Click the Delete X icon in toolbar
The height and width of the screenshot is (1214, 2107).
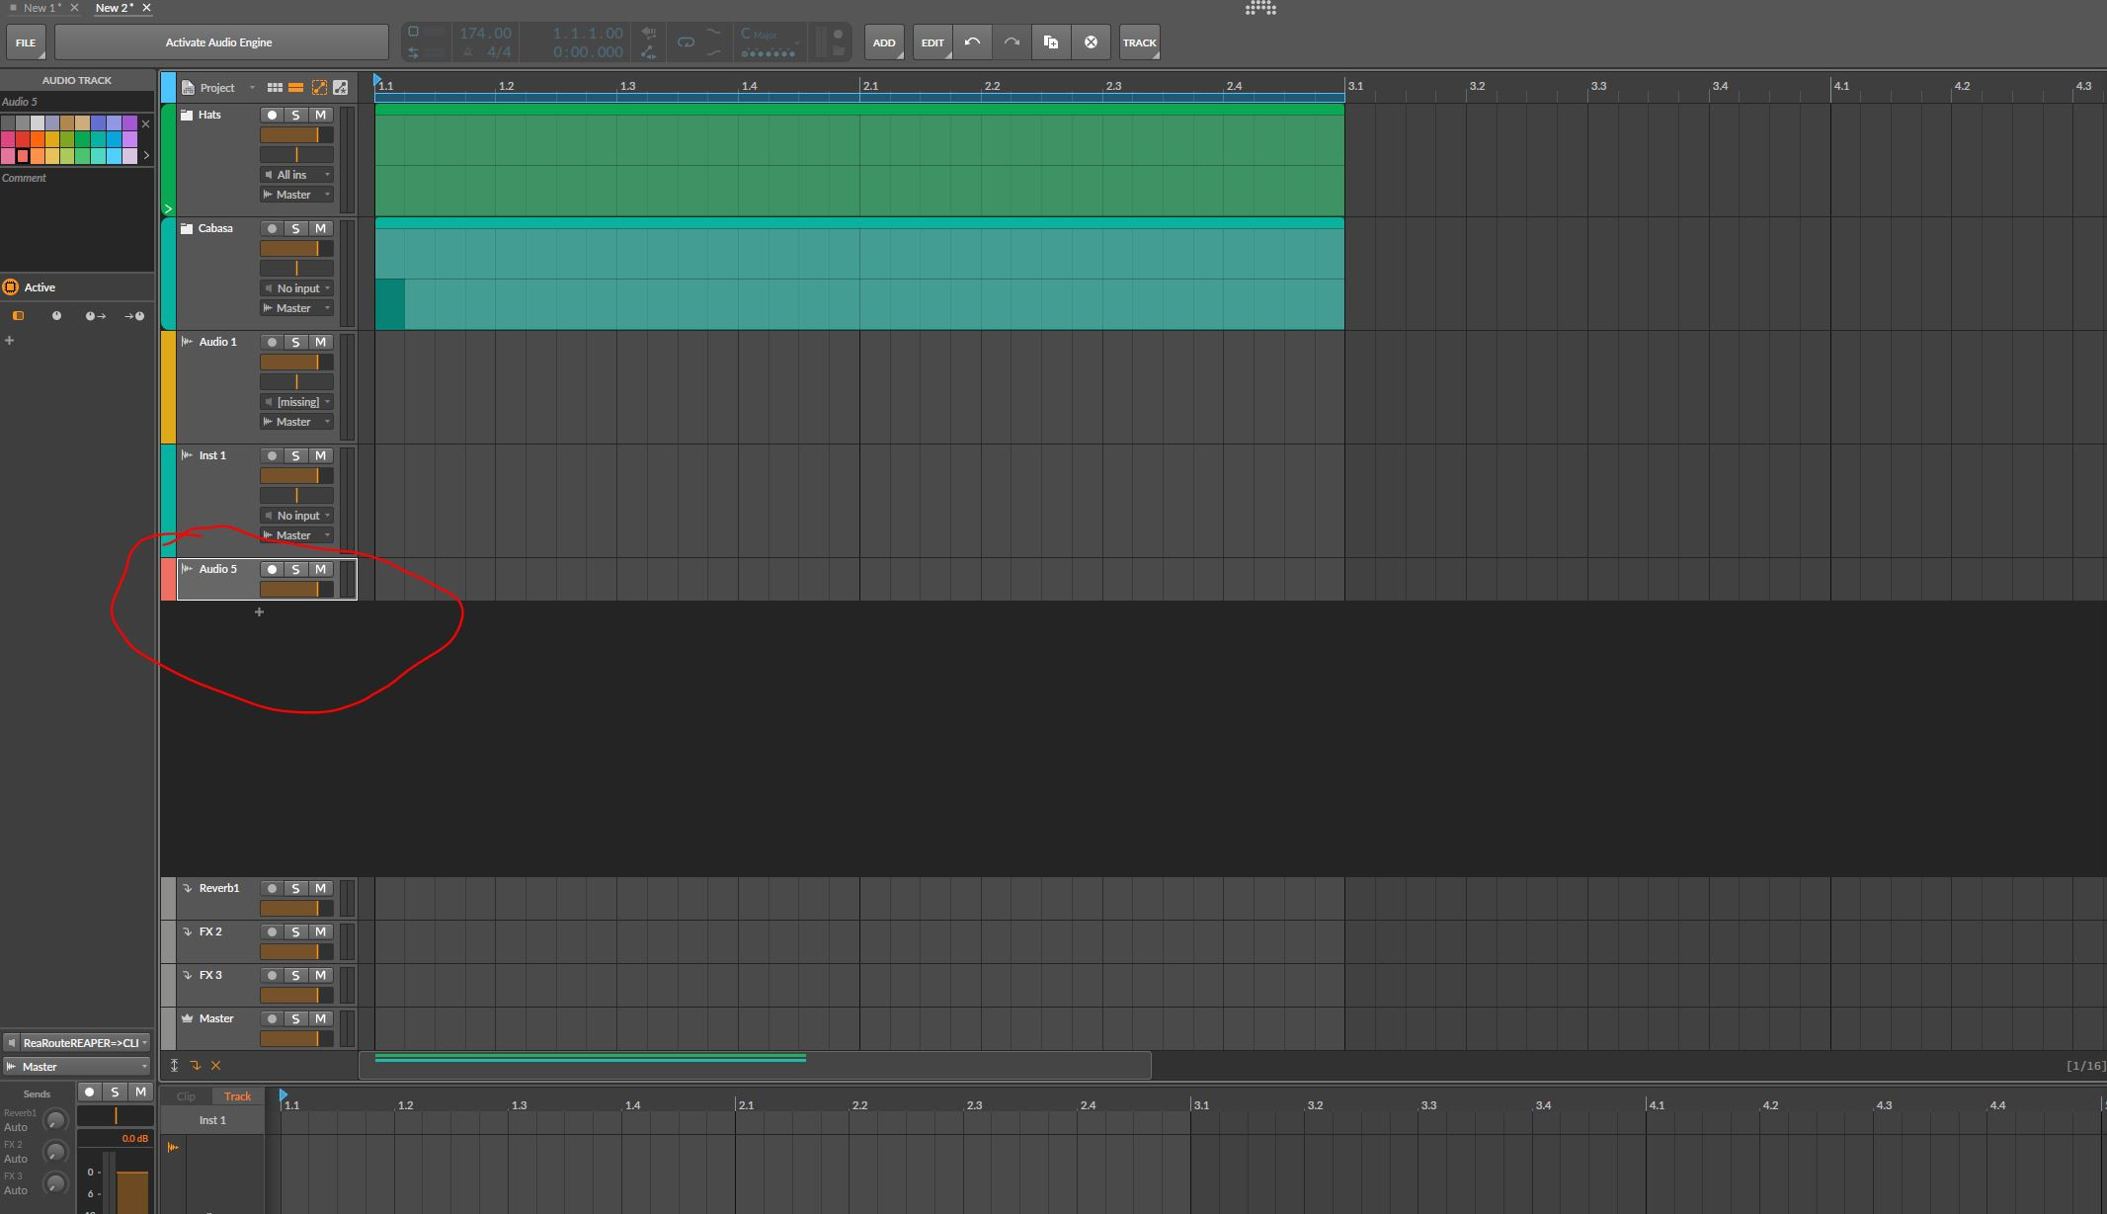point(1091,42)
